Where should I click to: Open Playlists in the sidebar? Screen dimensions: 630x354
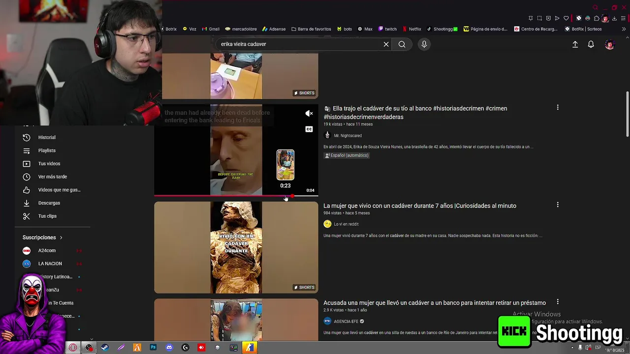coord(47,150)
